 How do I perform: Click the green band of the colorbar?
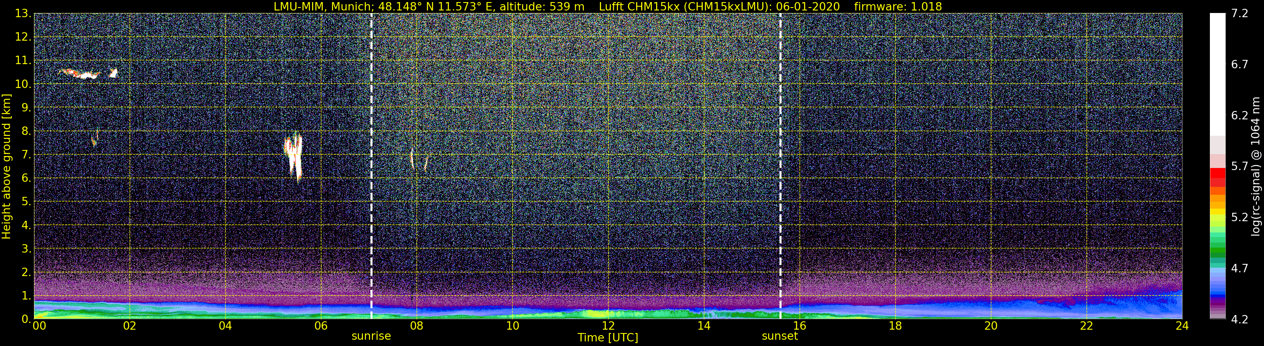point(1217,245)
